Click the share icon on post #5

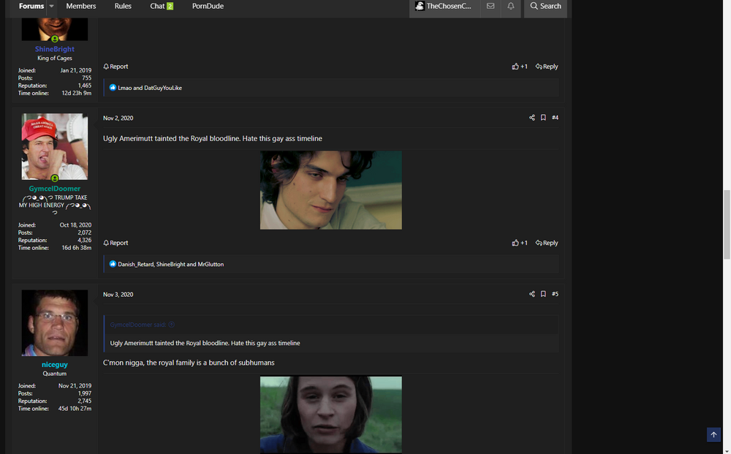pos(532,294)
